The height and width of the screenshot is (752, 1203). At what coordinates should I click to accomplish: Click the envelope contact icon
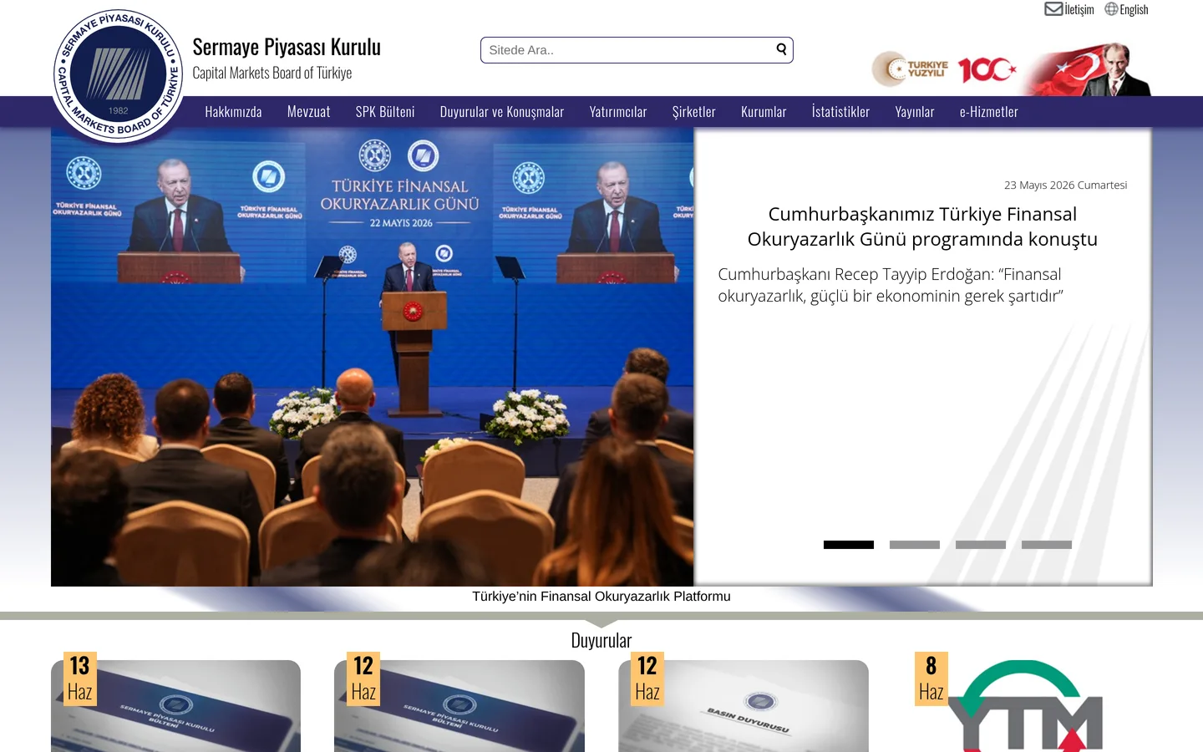pos(1053,9)
